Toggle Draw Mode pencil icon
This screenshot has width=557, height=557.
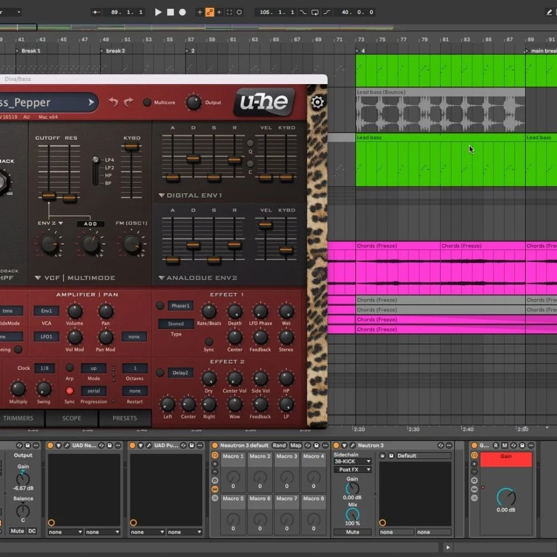pyautogui.click(x=549, y=12)
